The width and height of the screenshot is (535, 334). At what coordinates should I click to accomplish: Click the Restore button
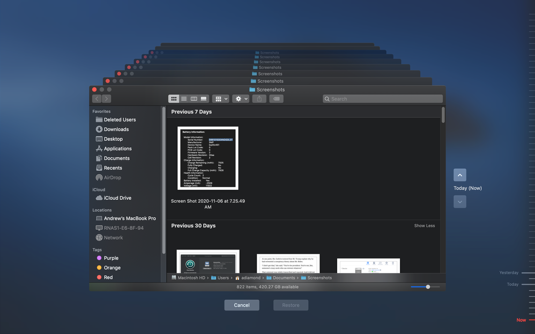[291, 305]
